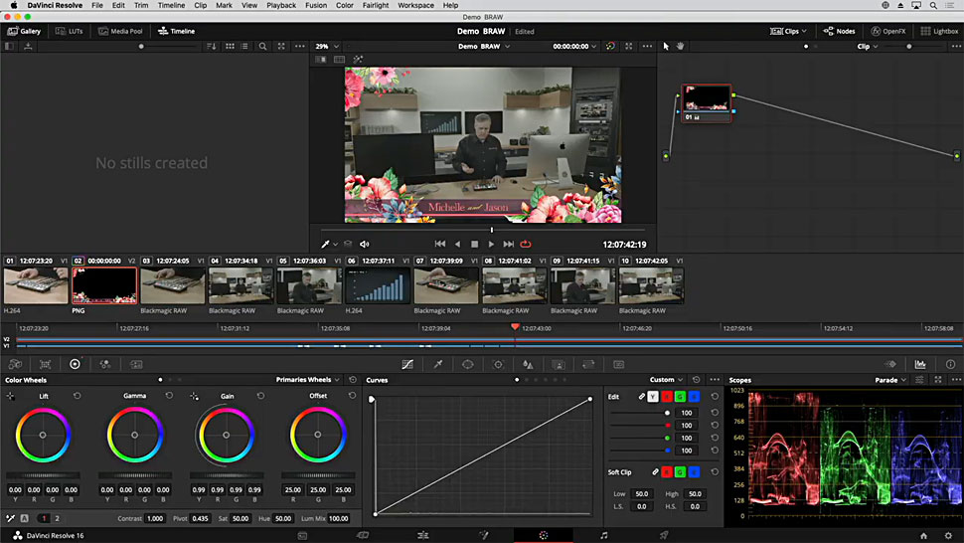Select clip 05 thumbnail 12:07:36:03
This screenshot has width=964, height=543.
(309, 286)
